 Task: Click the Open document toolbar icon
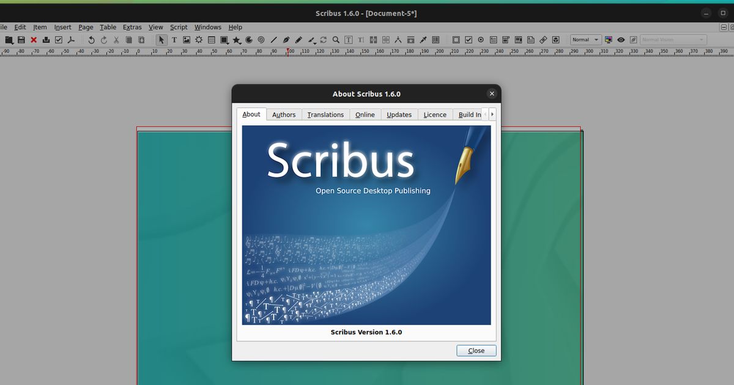(9, 40)
